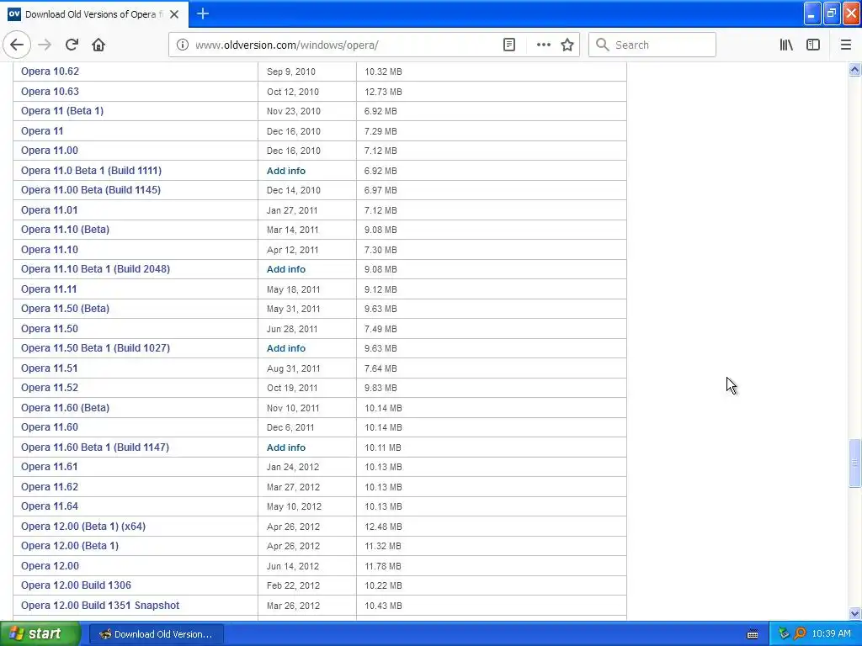
Task: Click the 10:39 AM system clock
Action: click(x=831, y=634)
